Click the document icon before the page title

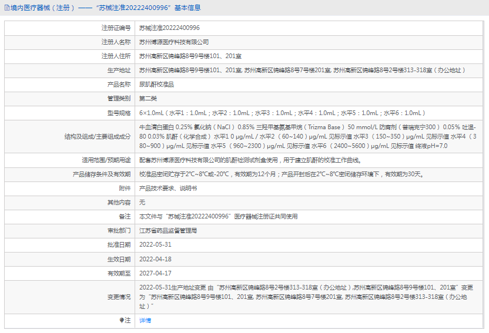(7, 8)
